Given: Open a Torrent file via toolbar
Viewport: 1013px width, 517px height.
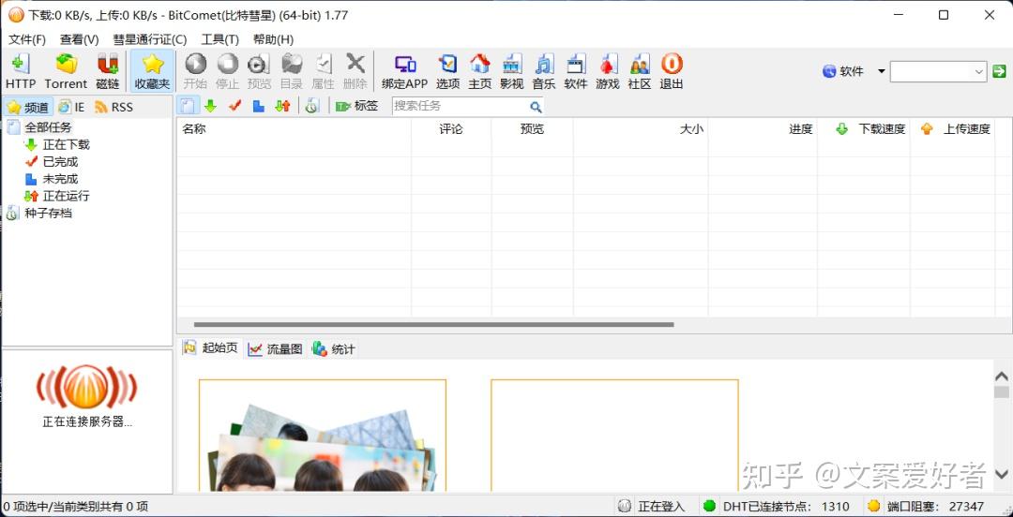Looking at the screenshot, I should (x=66, y=71).
